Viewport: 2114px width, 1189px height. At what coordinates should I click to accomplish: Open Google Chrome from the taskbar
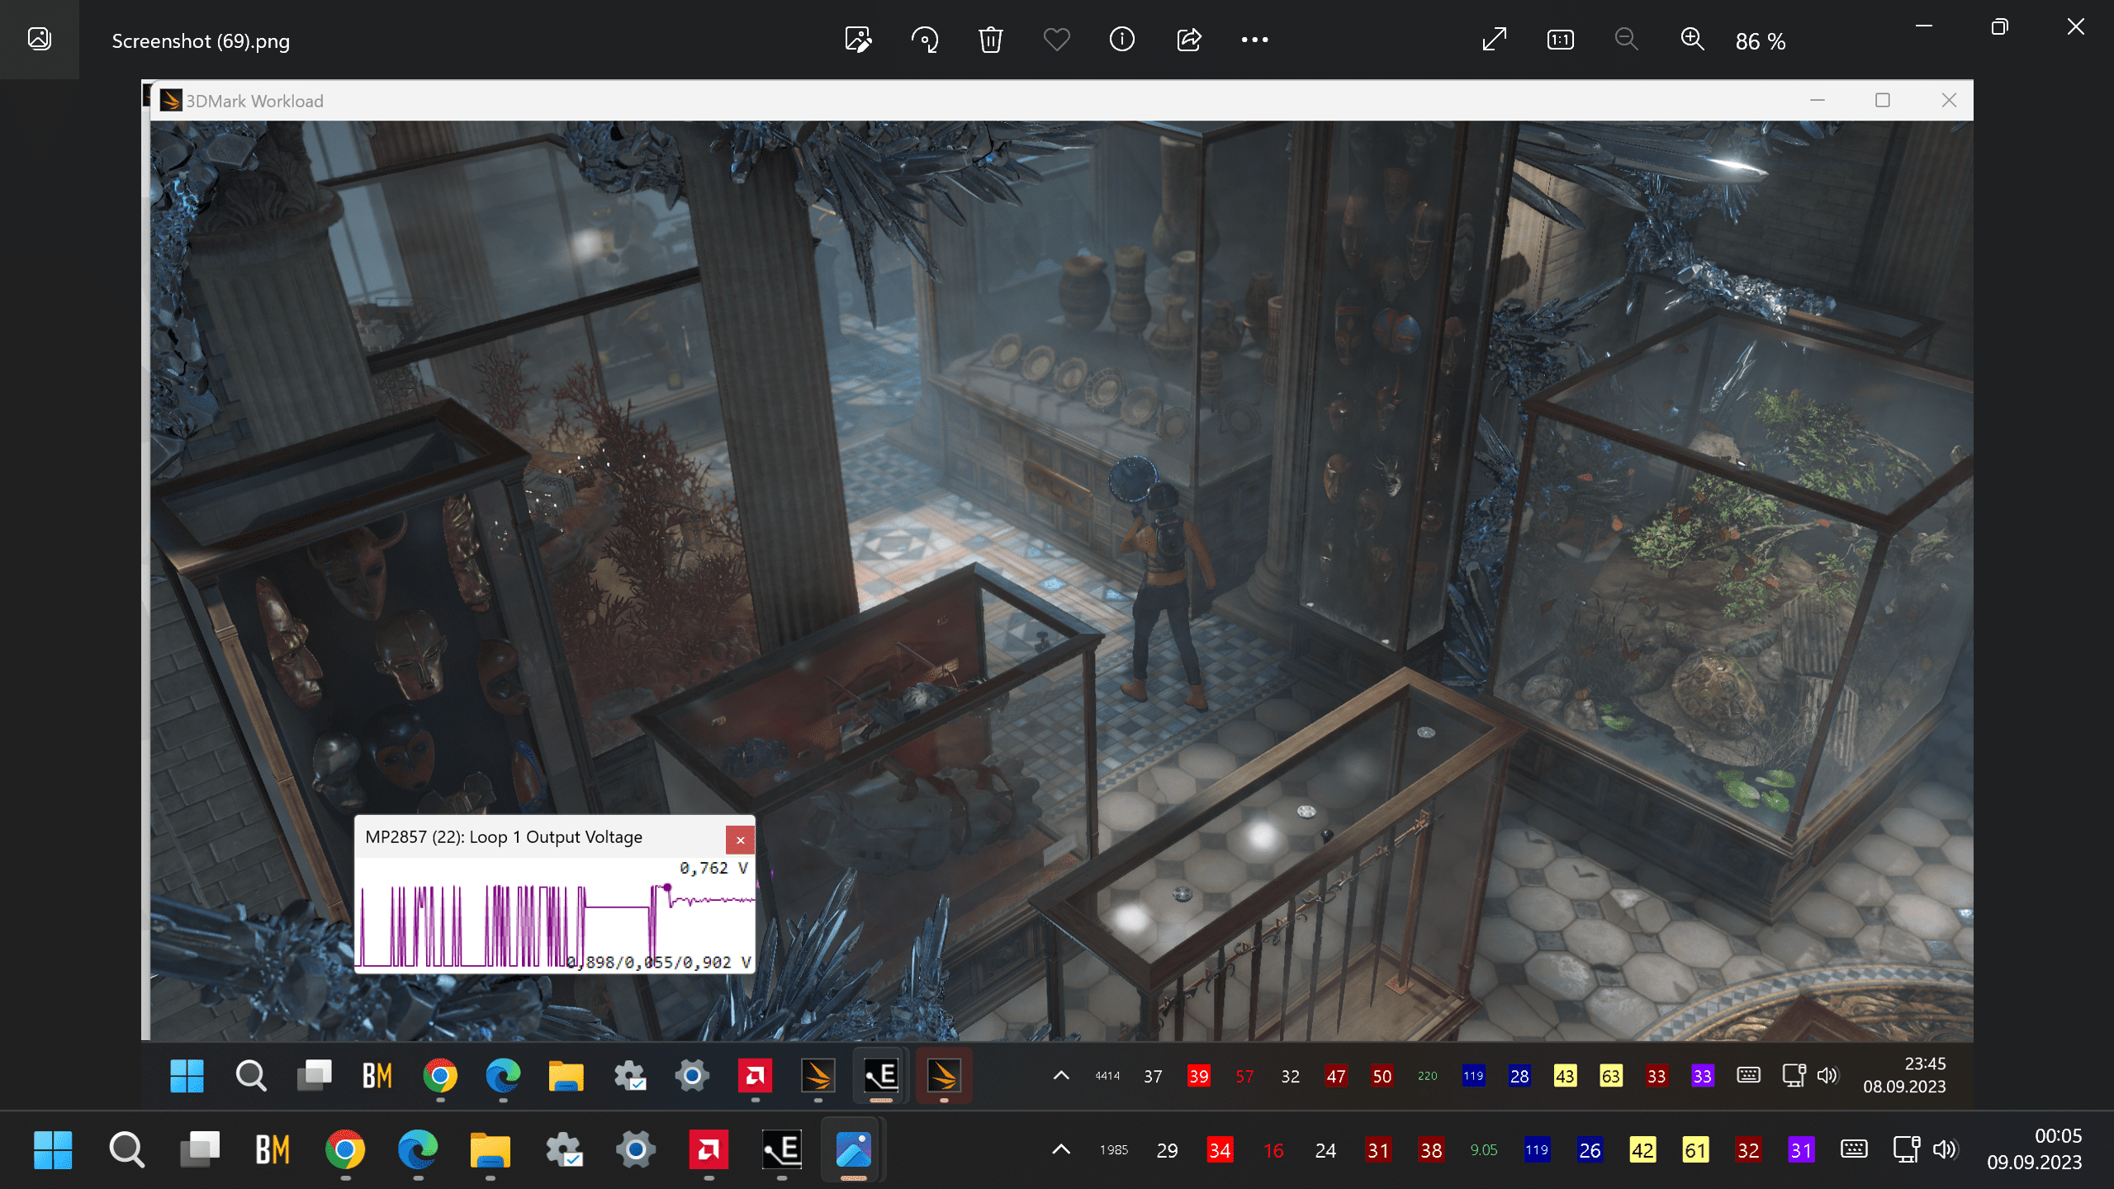click(345, 1149)
